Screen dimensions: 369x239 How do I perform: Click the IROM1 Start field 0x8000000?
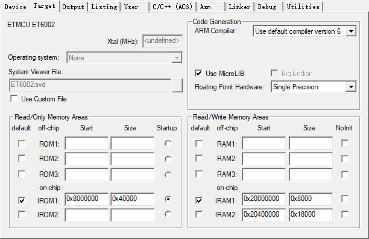(x=87, y=199)
